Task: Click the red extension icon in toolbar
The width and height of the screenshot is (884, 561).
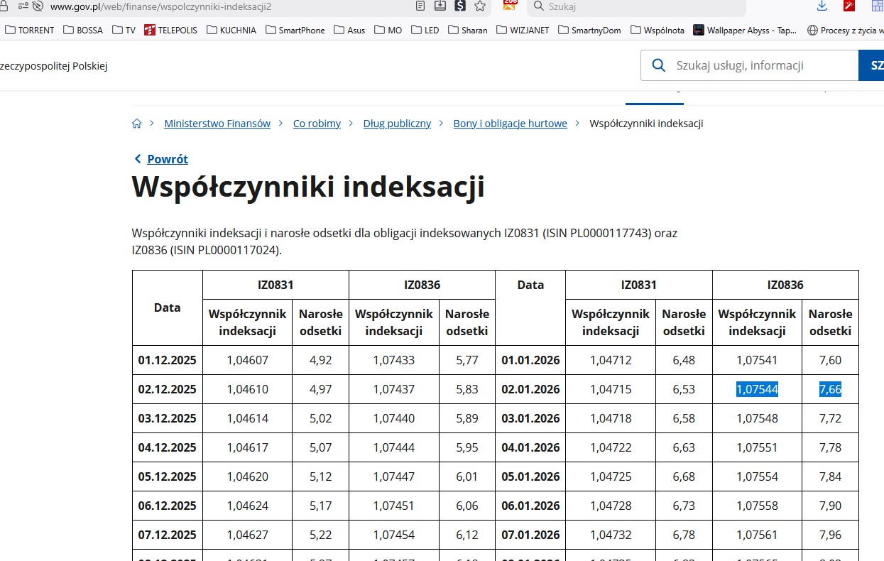Action: click(x=848, y=6)
